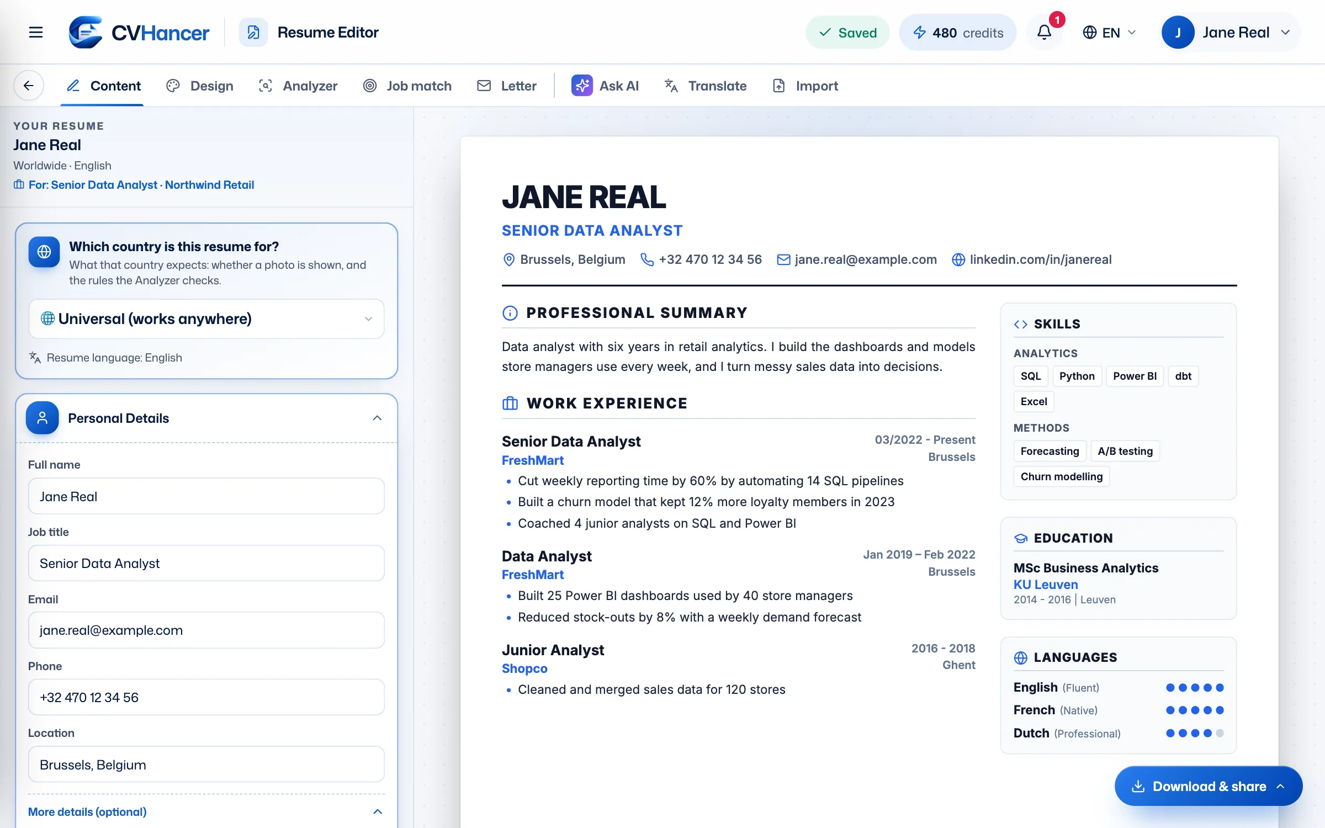Click the A/B testing skill tag
The width and height of the screenshot is (1325, 828).
(1125, 451)
